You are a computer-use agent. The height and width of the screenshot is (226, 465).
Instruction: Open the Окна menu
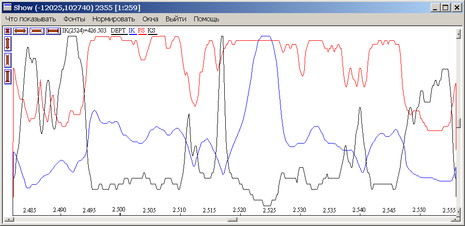[150, 19]
